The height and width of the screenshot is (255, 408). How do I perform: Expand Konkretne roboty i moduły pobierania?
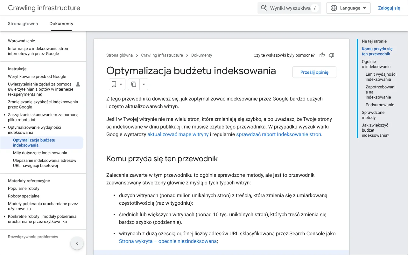click(x=4, y=217)
